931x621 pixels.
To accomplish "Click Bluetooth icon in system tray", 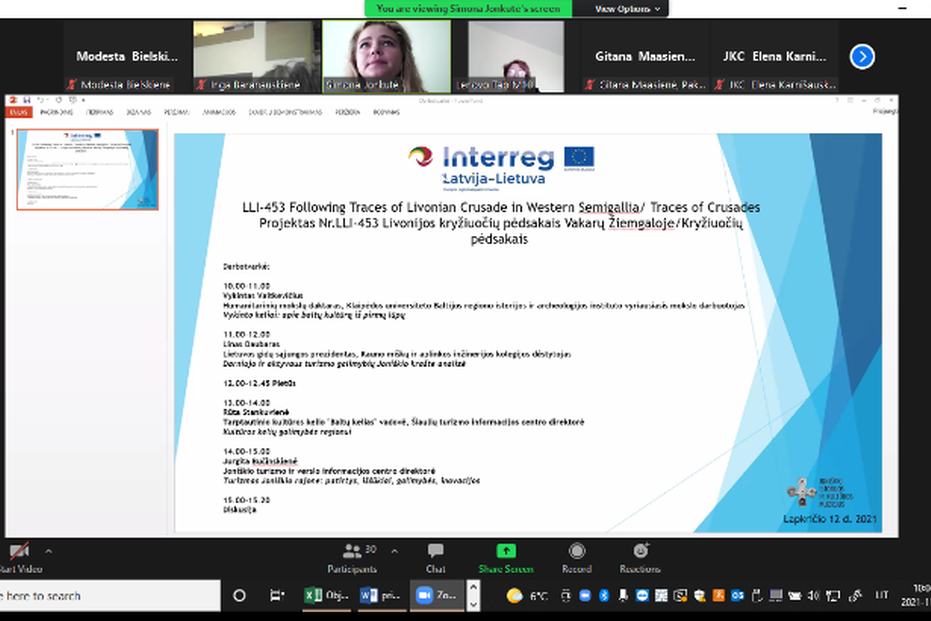I will point(604,596).
